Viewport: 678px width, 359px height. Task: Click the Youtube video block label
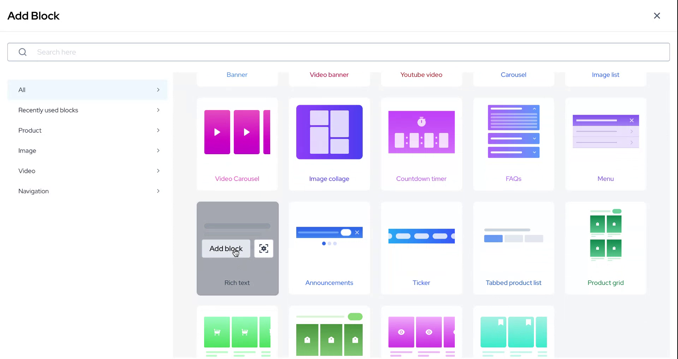421,75
